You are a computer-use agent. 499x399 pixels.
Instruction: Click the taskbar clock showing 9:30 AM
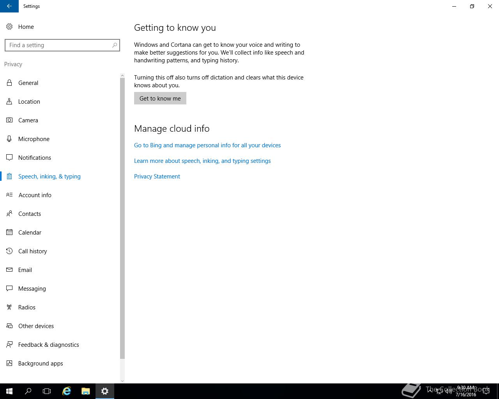pyautogui.click(x=466, y=391)
